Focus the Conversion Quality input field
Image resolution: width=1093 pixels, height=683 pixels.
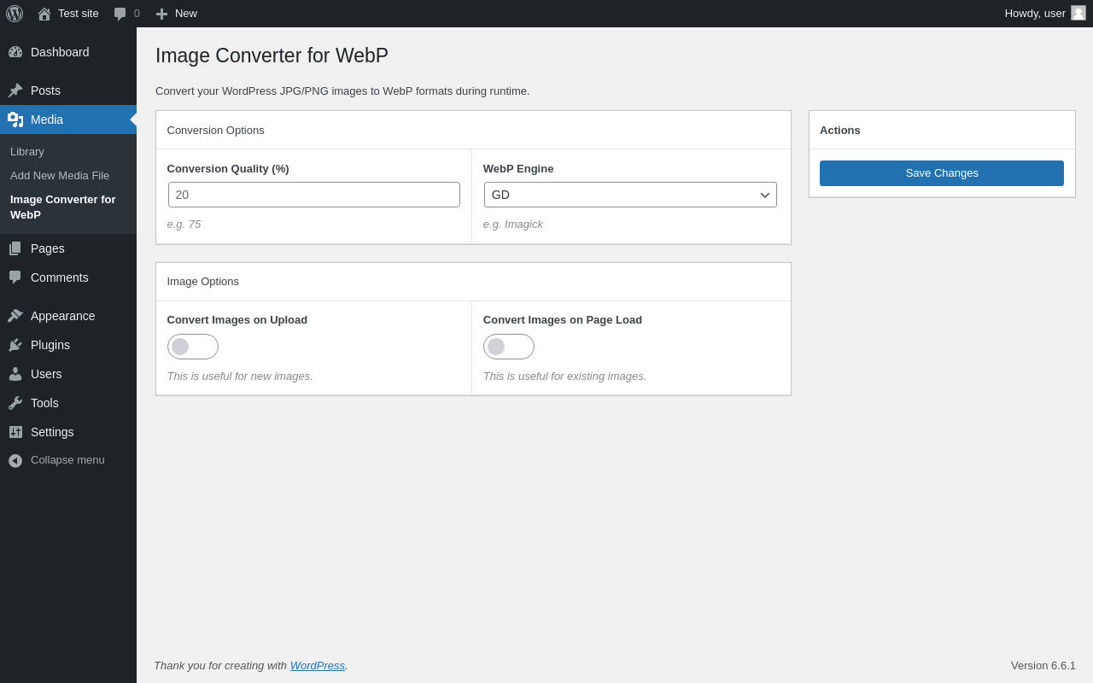click(314, 195)
